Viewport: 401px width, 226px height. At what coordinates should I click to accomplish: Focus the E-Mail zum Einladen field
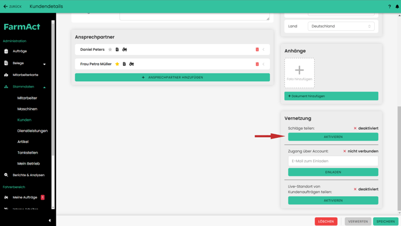tap(333, 161)
